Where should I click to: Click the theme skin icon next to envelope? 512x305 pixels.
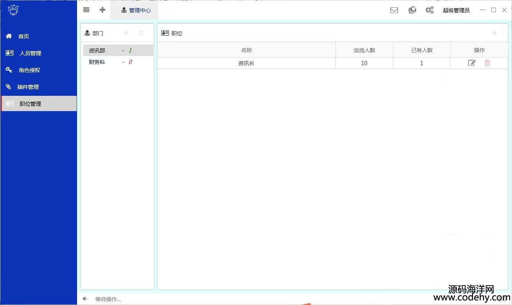pyautogui.click(x=412, y=10)
